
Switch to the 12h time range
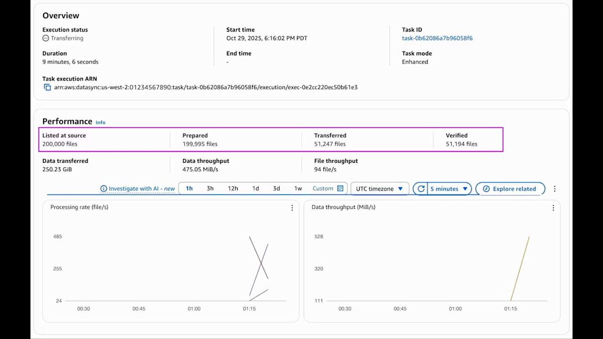[x=233, y=189]
